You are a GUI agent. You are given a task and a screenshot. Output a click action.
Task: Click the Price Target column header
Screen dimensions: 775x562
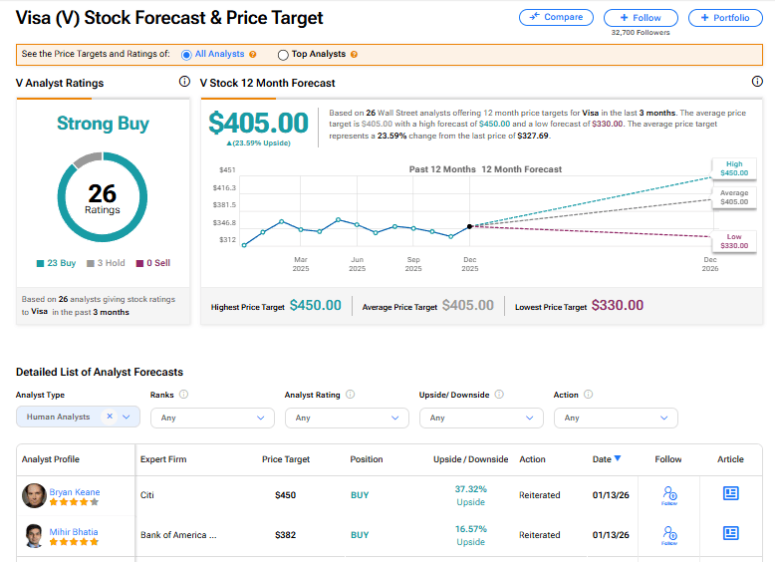(286, 459)
